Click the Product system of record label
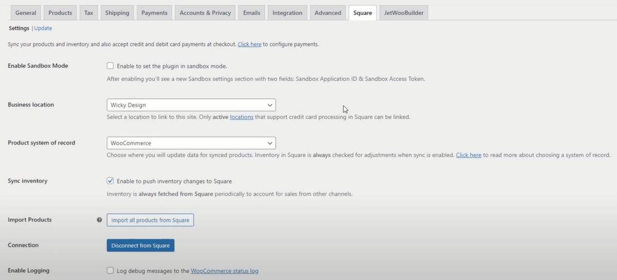The image size is (617, 280). [x=41, y=143]
